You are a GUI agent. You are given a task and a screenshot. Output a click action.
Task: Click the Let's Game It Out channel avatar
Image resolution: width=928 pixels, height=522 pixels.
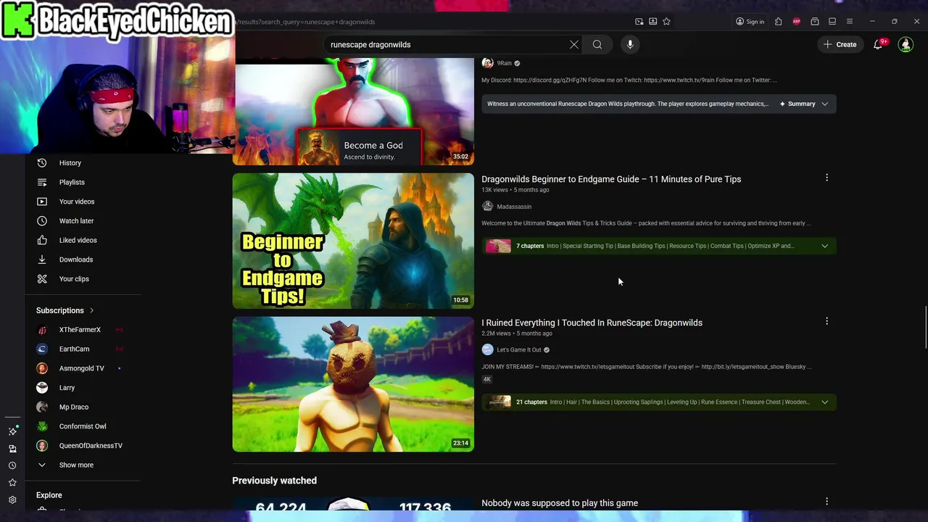(487, 350)
